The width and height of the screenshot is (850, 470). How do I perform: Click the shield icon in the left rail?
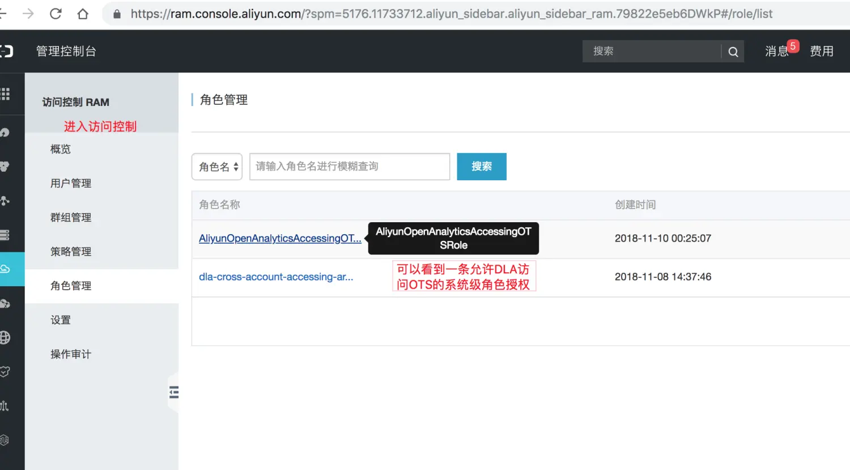click(x=5, y=371)
